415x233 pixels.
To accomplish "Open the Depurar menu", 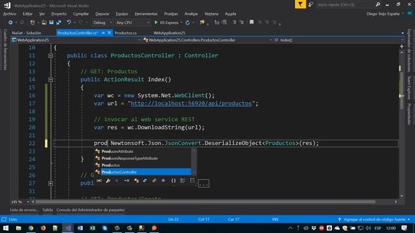I will [x=102, y=14].
